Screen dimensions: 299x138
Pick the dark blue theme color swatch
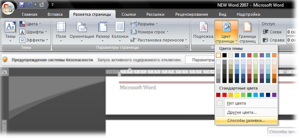tap(237, 55)
